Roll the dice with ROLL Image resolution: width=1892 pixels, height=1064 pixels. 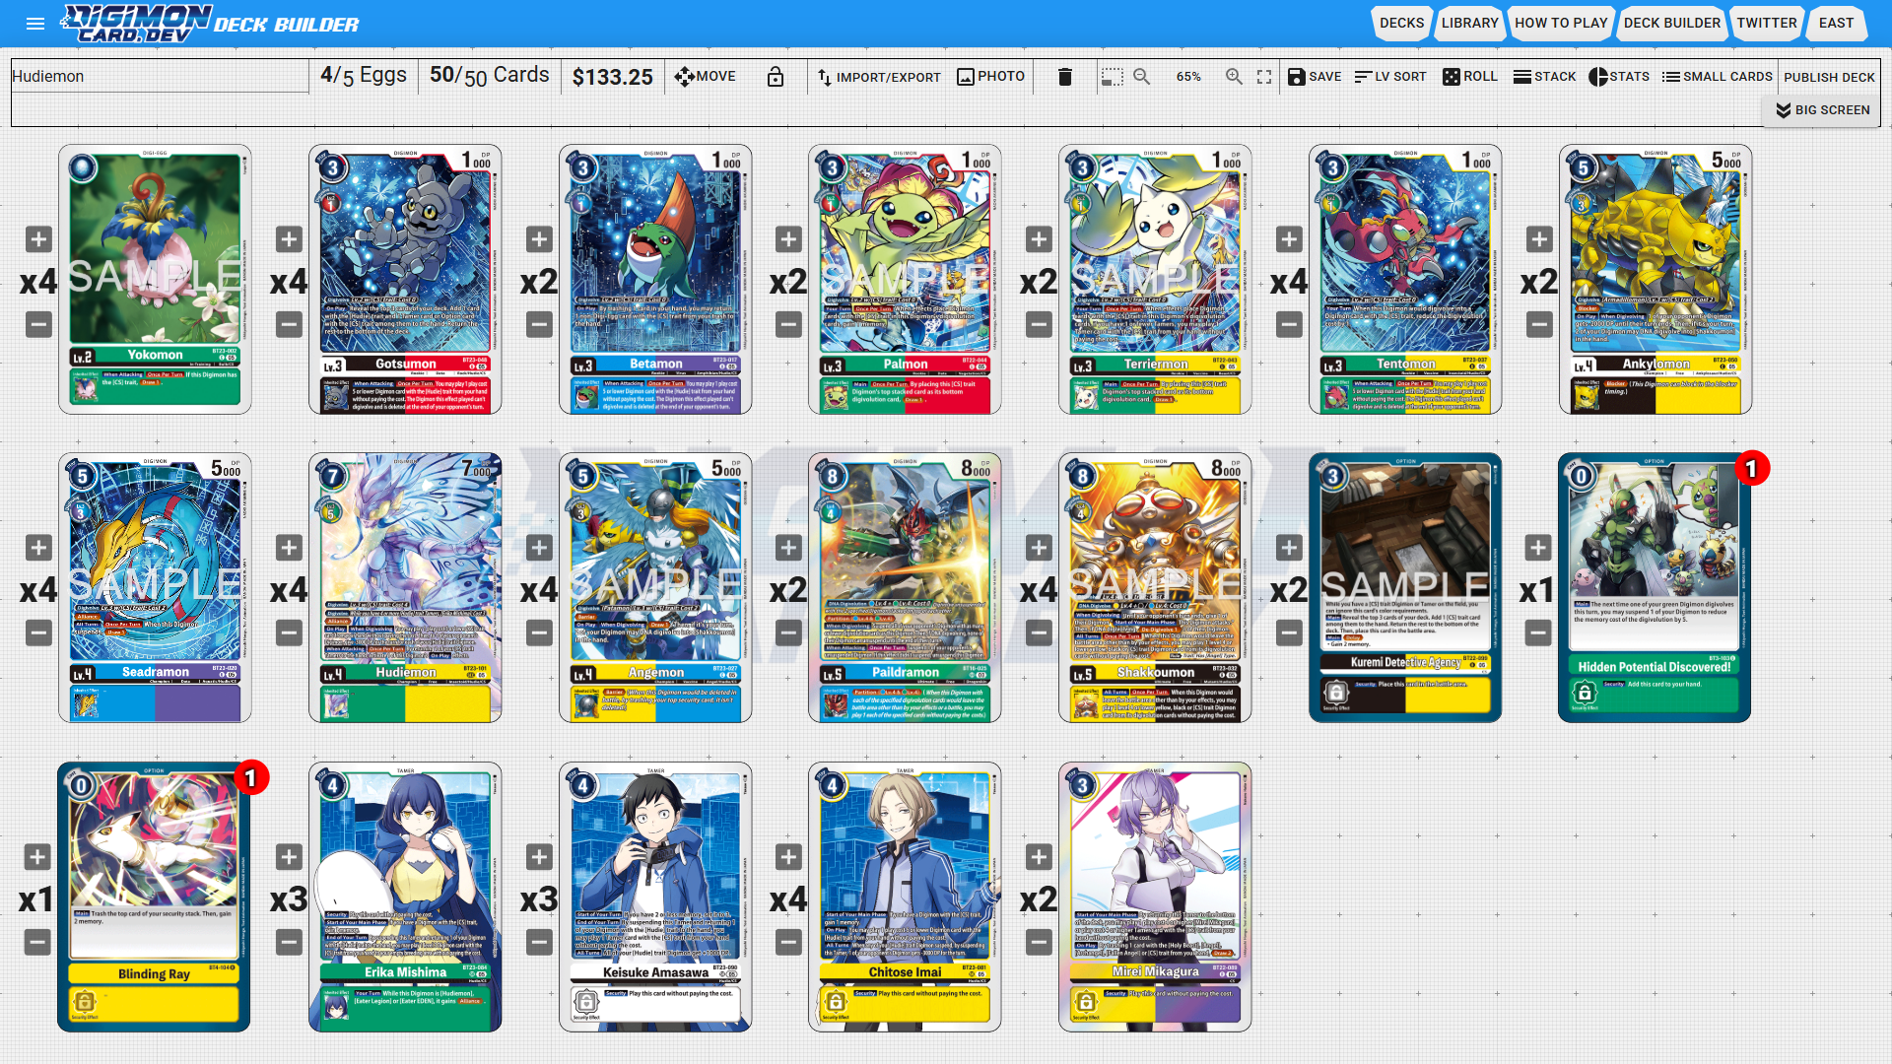pyautogui.click(x=1469, y=77)
